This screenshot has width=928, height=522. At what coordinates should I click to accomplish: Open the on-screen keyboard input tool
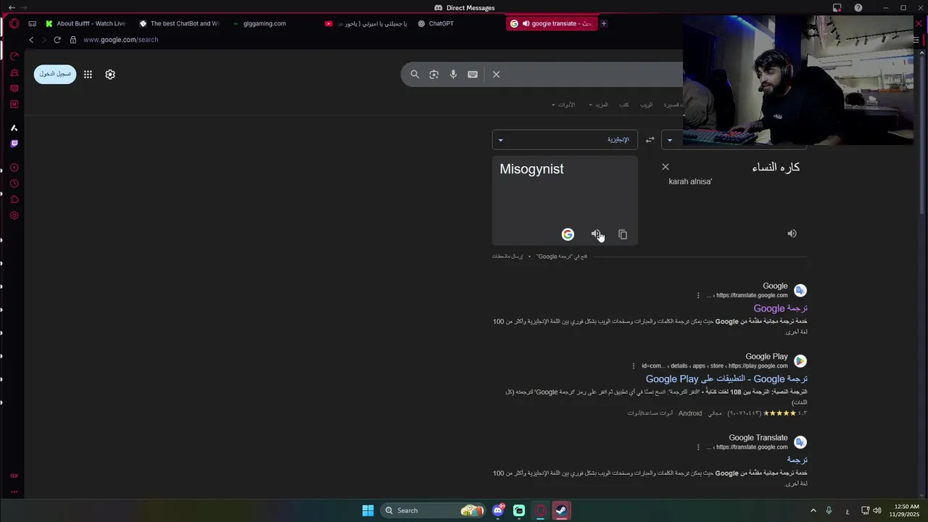click(473, 74)
